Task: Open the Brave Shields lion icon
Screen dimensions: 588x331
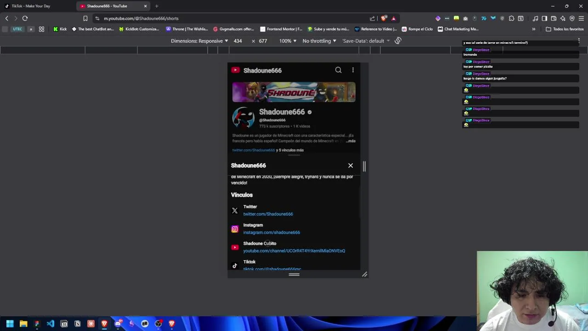Action: 384,18
